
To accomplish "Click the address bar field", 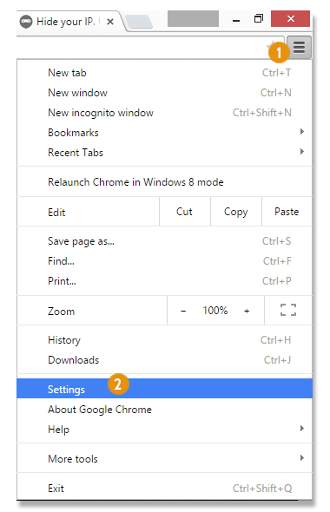I will tap(141, 47).
